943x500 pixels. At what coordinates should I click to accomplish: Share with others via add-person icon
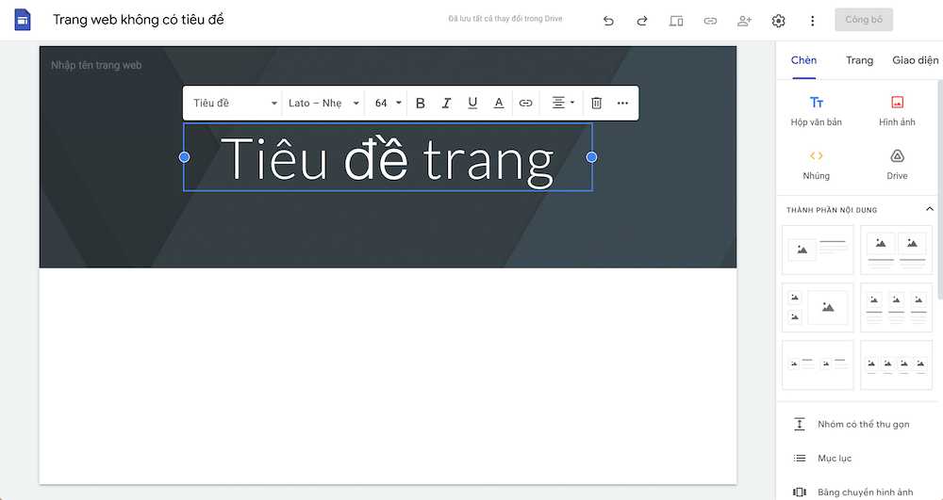click(x=745, y=21)
